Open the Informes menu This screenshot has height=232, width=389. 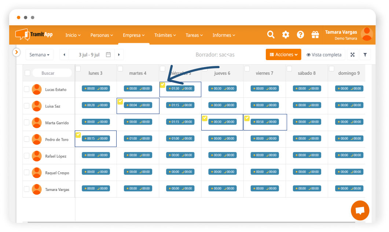pos(224,35)
